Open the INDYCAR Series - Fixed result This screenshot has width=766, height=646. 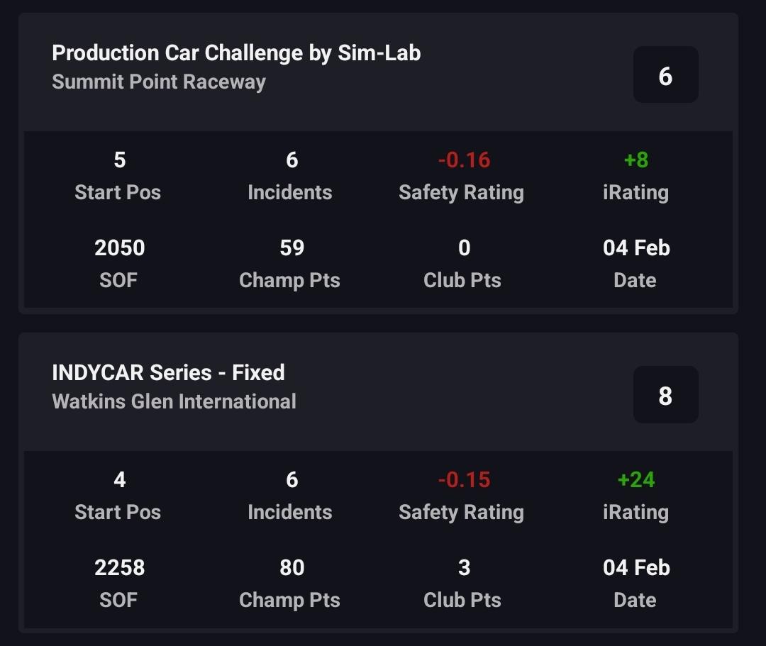click(x=168, y=373)
